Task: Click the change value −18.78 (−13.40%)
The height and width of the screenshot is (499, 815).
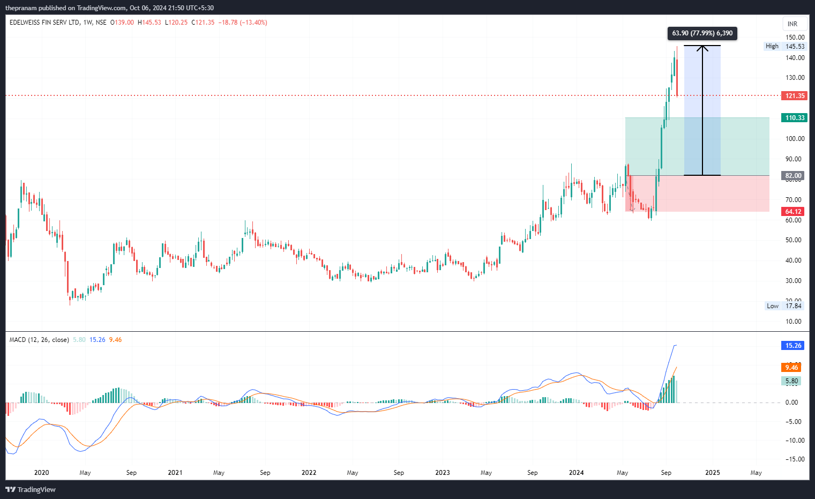Action: point(243,23)
